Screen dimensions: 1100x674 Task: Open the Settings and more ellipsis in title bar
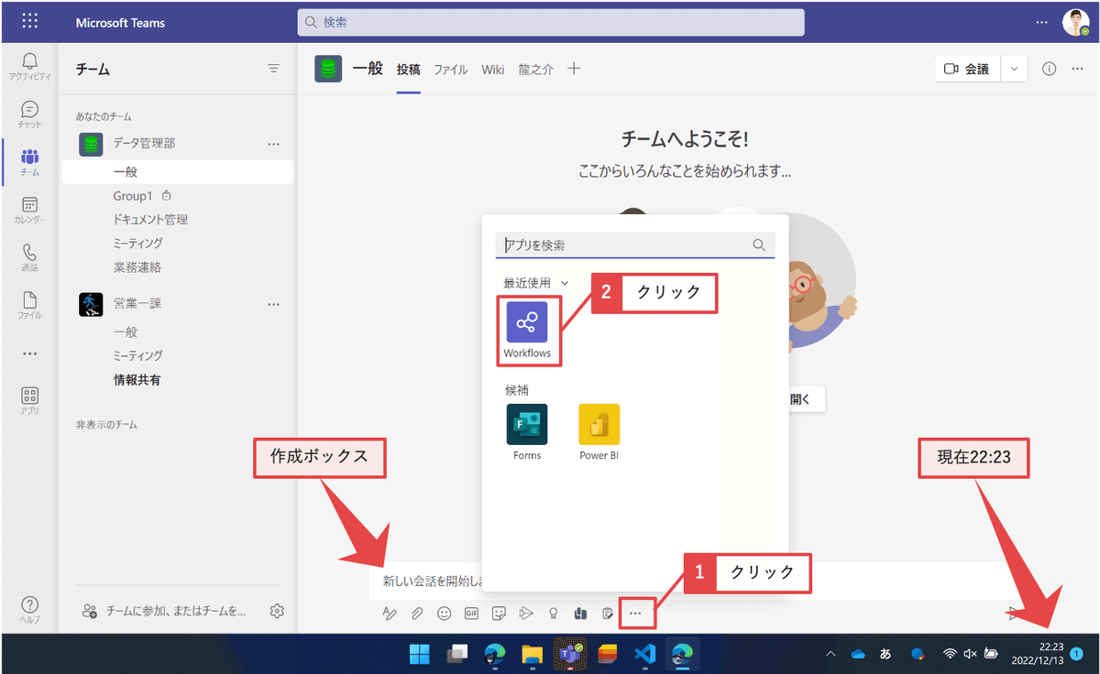pos(1041,21)
